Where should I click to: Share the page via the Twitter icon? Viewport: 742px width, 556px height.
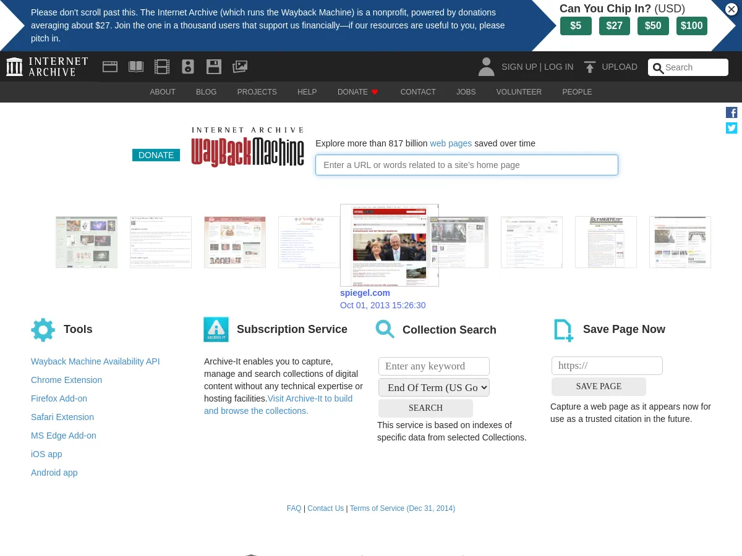[x=731, y=128]
